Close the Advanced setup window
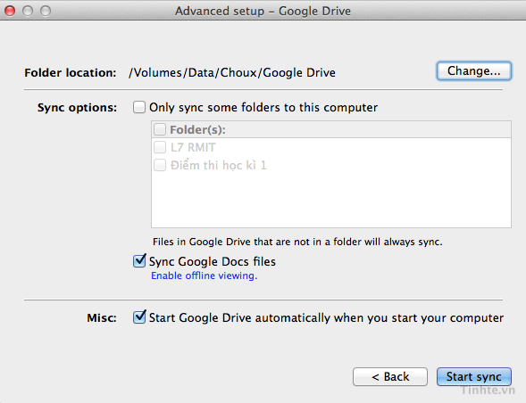This screenshot has height=403, width=526. click(x=10, y=11)
